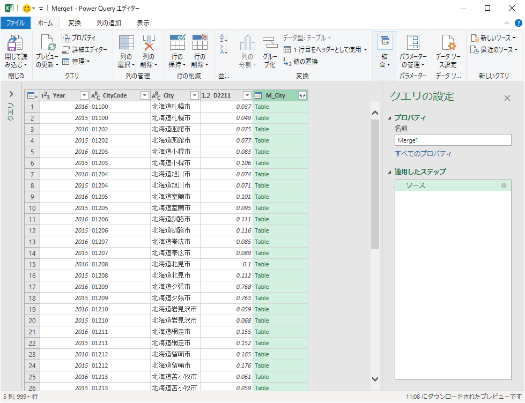Image resolution: width=525 pixels, height=403 pixels.
Task: Click the 列の選択 (Choose Columns) icon
Action: tap(126, 43)
